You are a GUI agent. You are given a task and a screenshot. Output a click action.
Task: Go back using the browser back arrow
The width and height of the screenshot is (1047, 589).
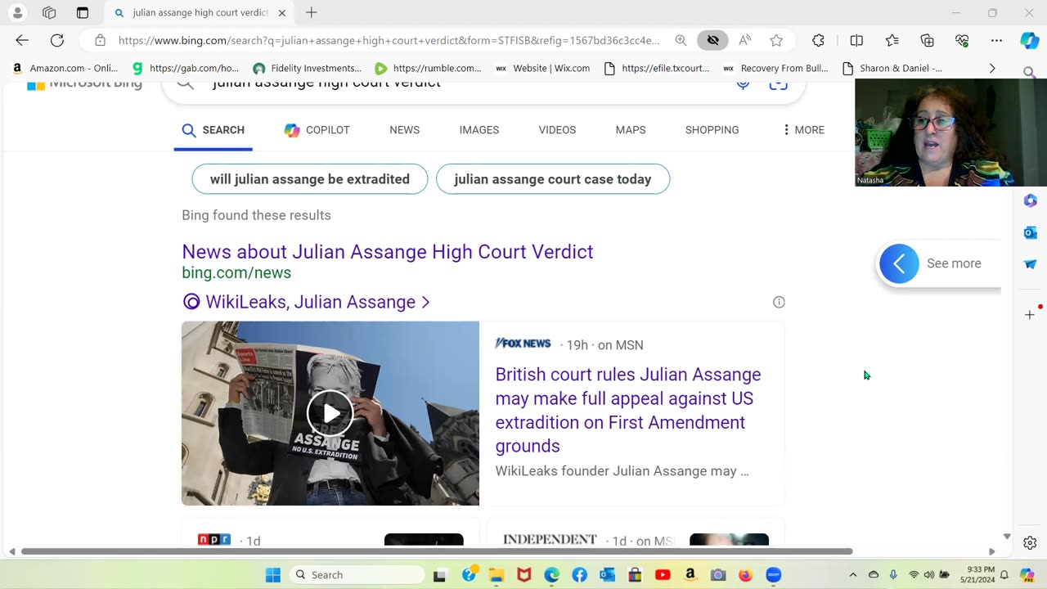pyautogui.click(x=22, y=40)
